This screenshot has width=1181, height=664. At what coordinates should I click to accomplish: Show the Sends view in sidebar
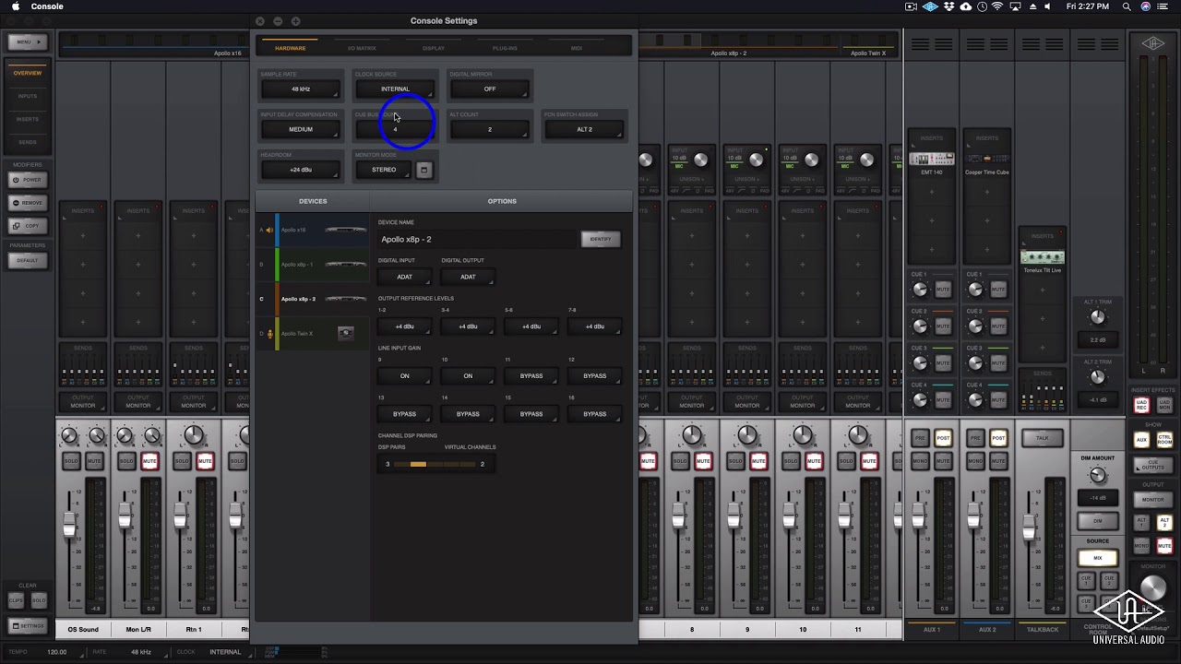27,142
